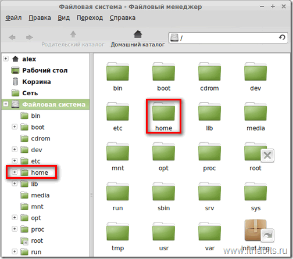This screenshot has height=259, width=293.
Task: Click the path location field
Action: pos(228,38)
